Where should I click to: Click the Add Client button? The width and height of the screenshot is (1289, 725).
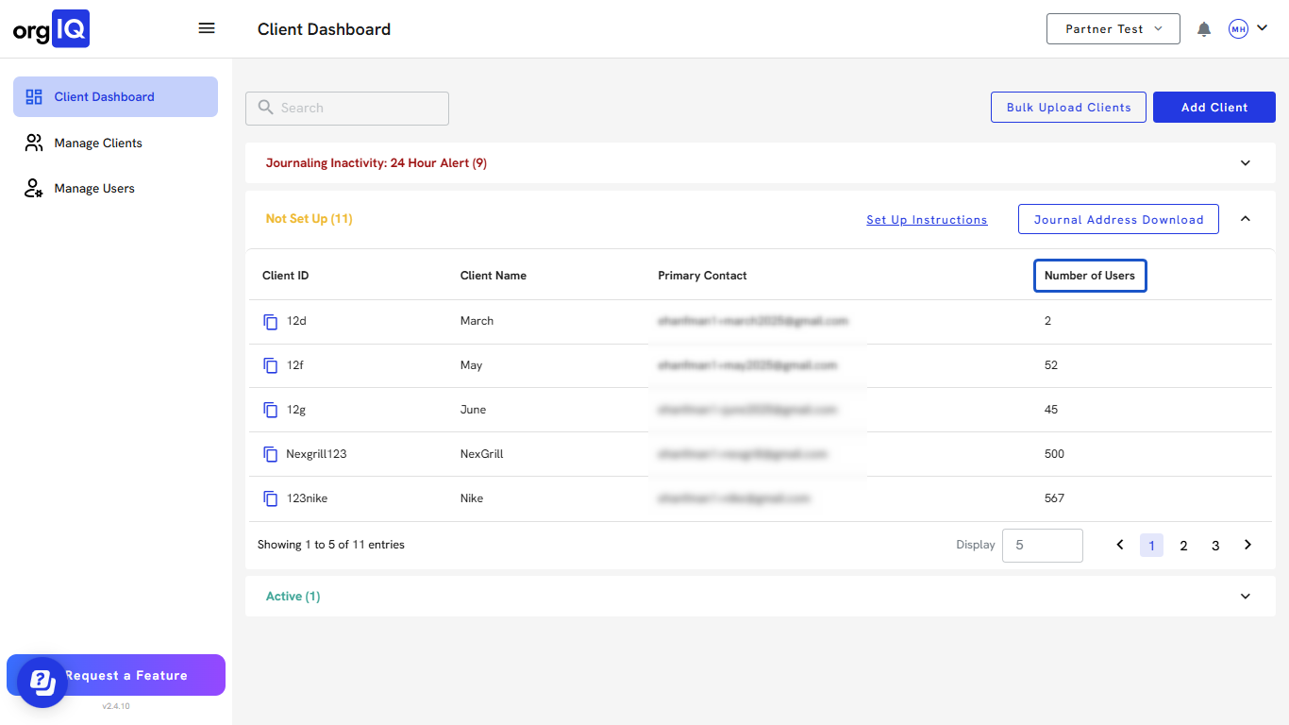tap(1214, 108)
